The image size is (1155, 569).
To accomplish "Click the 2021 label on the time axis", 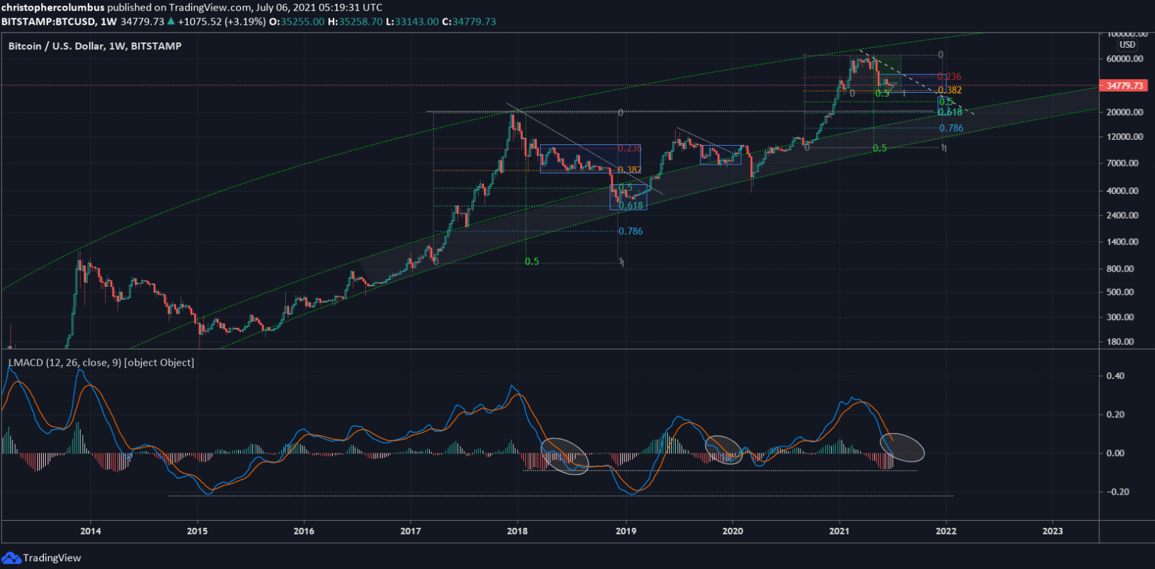I will click(x=839, y=531).
